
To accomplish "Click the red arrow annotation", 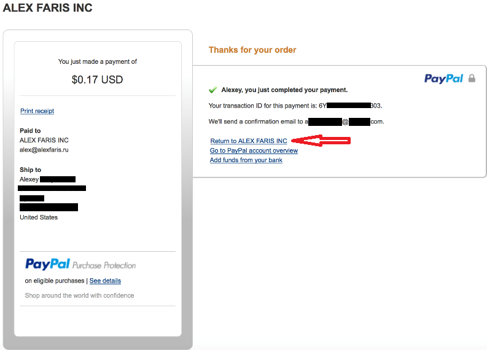I will tap(321, 141).
